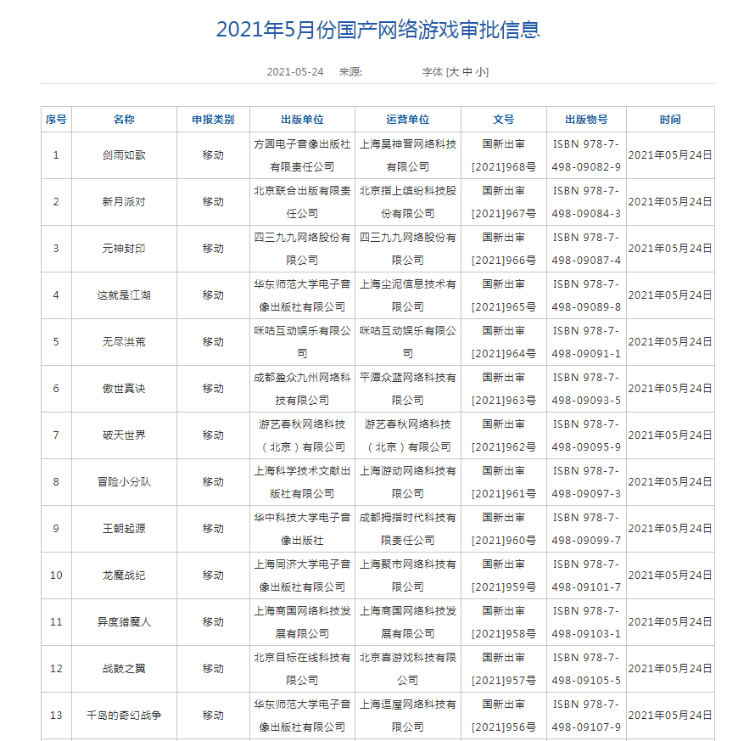Click the 文号 column header
The height and width of the screenshot is (741, 755).
click(x=504, y=120)
